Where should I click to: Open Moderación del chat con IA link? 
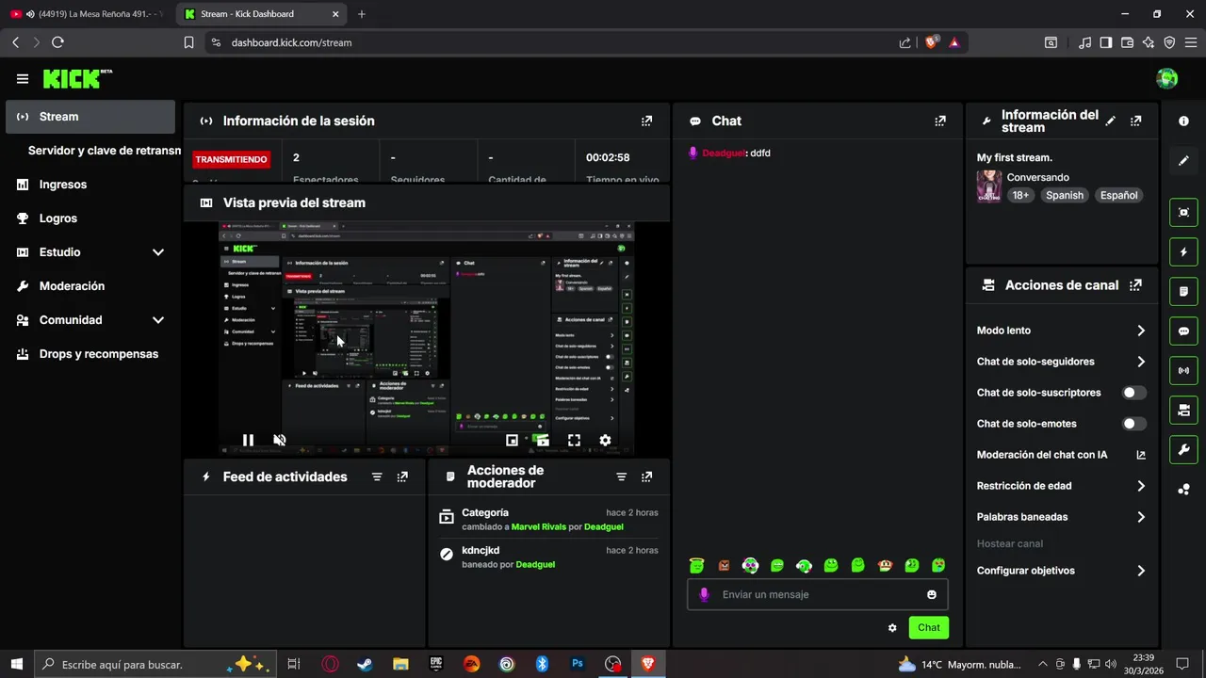point(1062,455)
